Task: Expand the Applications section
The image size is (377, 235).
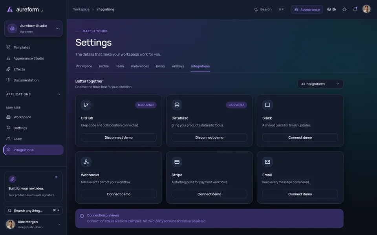Action: (x=33, y=94)
